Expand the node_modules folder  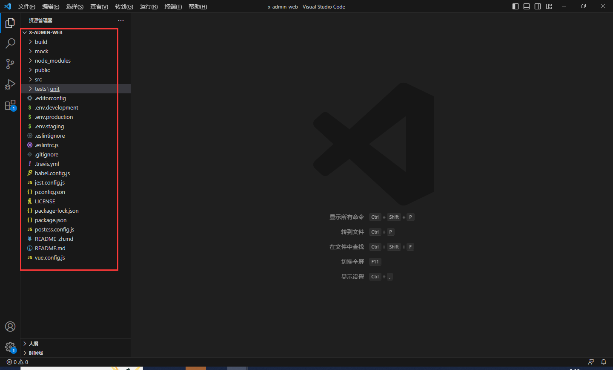76,61
